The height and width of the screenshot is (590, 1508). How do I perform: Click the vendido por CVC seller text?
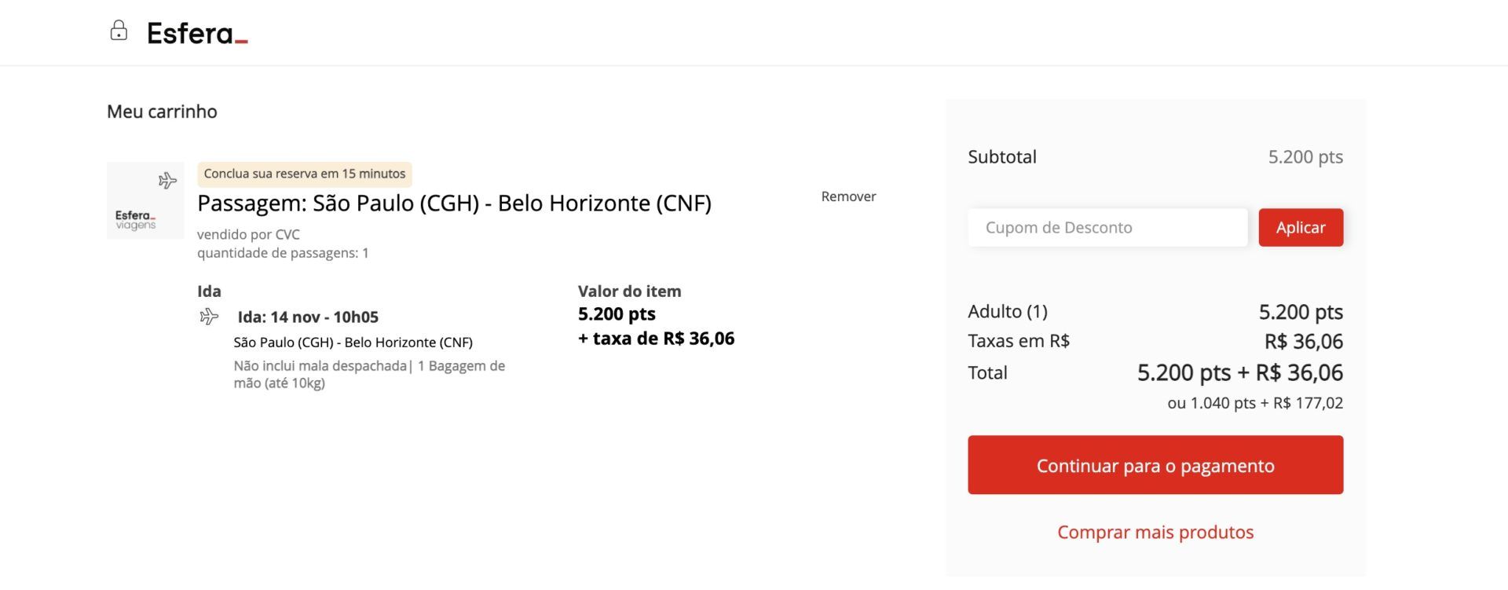click(248, 234)
